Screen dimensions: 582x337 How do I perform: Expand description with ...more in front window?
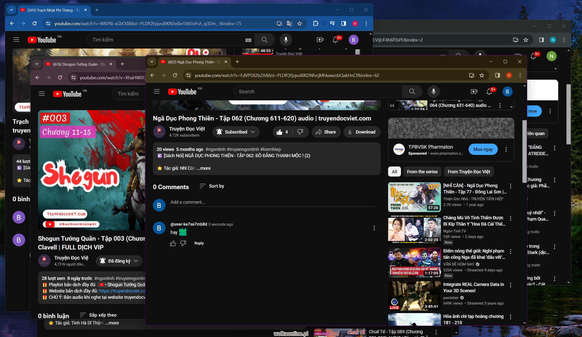tap(203, 168)
